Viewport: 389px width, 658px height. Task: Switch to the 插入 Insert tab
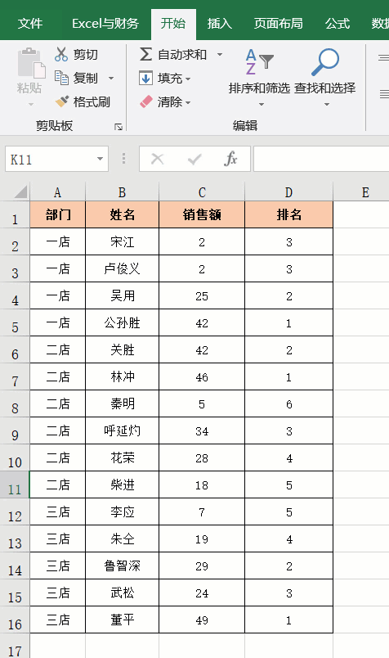click(x=219, y=24)
